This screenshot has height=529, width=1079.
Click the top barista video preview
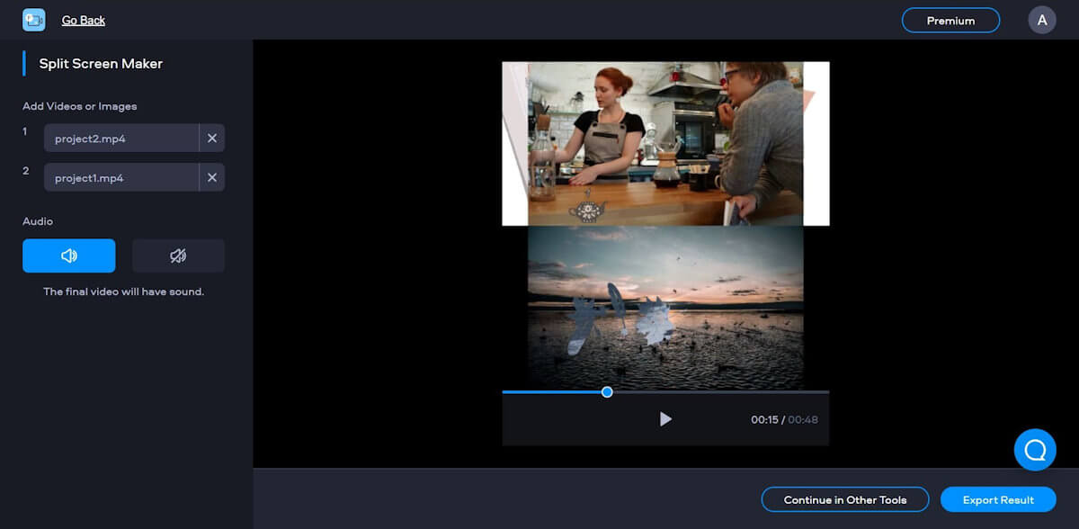tap(665, 143)
